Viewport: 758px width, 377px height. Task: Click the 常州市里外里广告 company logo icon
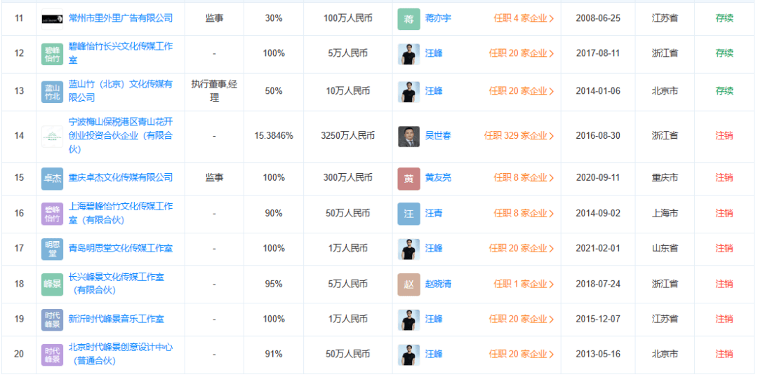coord(52,18)
